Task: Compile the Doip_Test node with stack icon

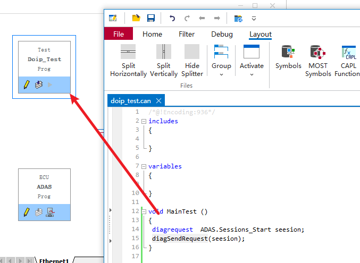Action: coord(39,84)
